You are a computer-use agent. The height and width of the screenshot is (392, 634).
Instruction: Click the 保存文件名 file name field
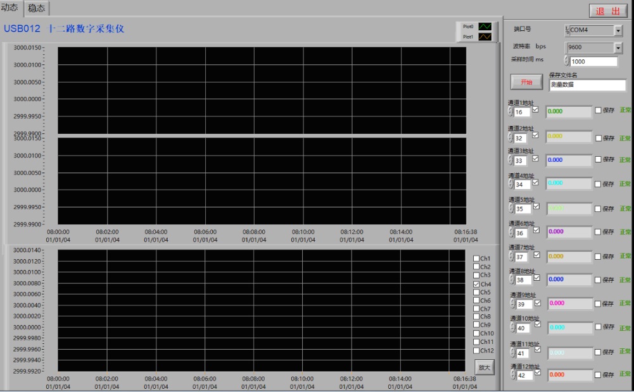(x=587, y=85)
